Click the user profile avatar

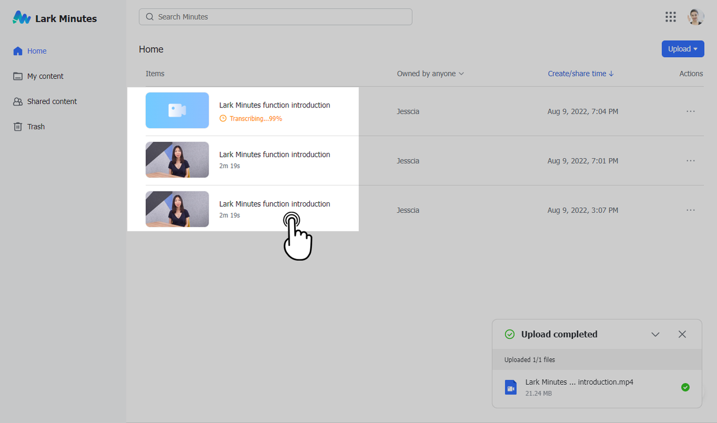point(696,17)
